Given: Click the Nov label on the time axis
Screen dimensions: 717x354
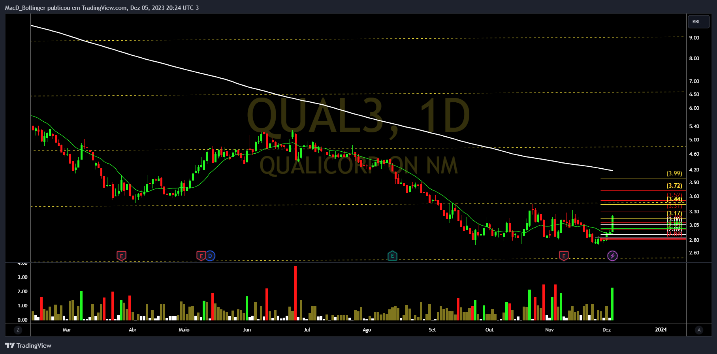Looking at the screenshot, I should (550, 330).
